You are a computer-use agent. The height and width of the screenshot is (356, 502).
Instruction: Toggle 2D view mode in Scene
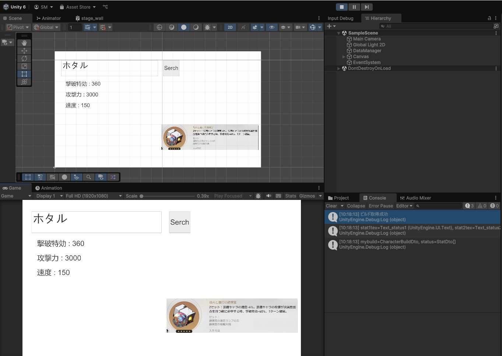click(230, 27)
